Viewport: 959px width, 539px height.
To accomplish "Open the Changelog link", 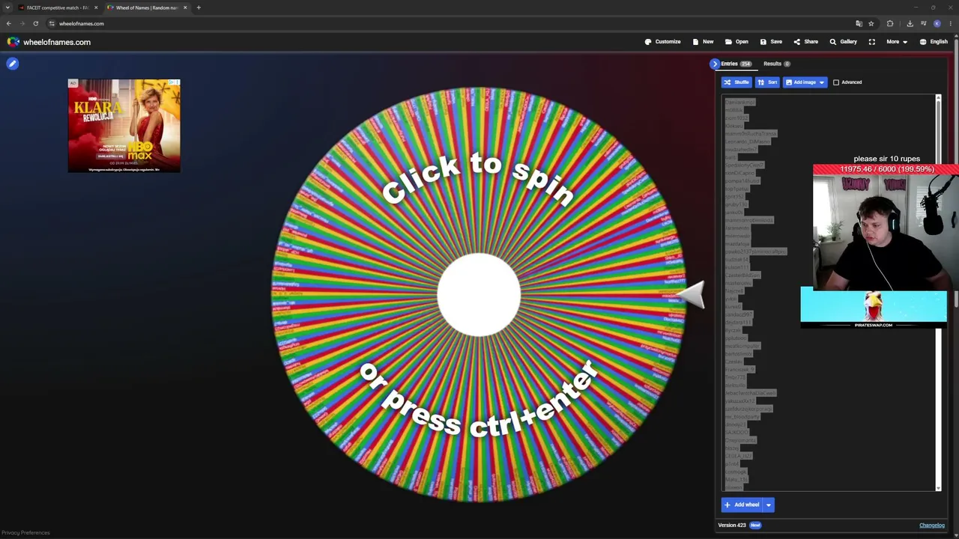I will (932, 526).
